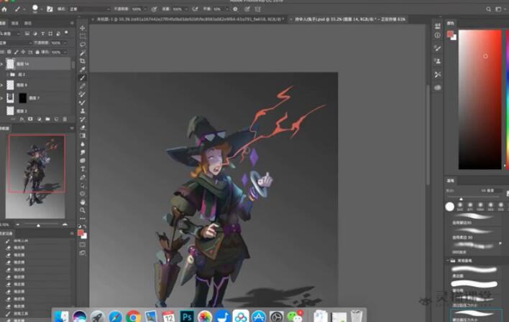Toggle pressure for opacity icon in options bar
509x322 pixels.
click(154, 9)
